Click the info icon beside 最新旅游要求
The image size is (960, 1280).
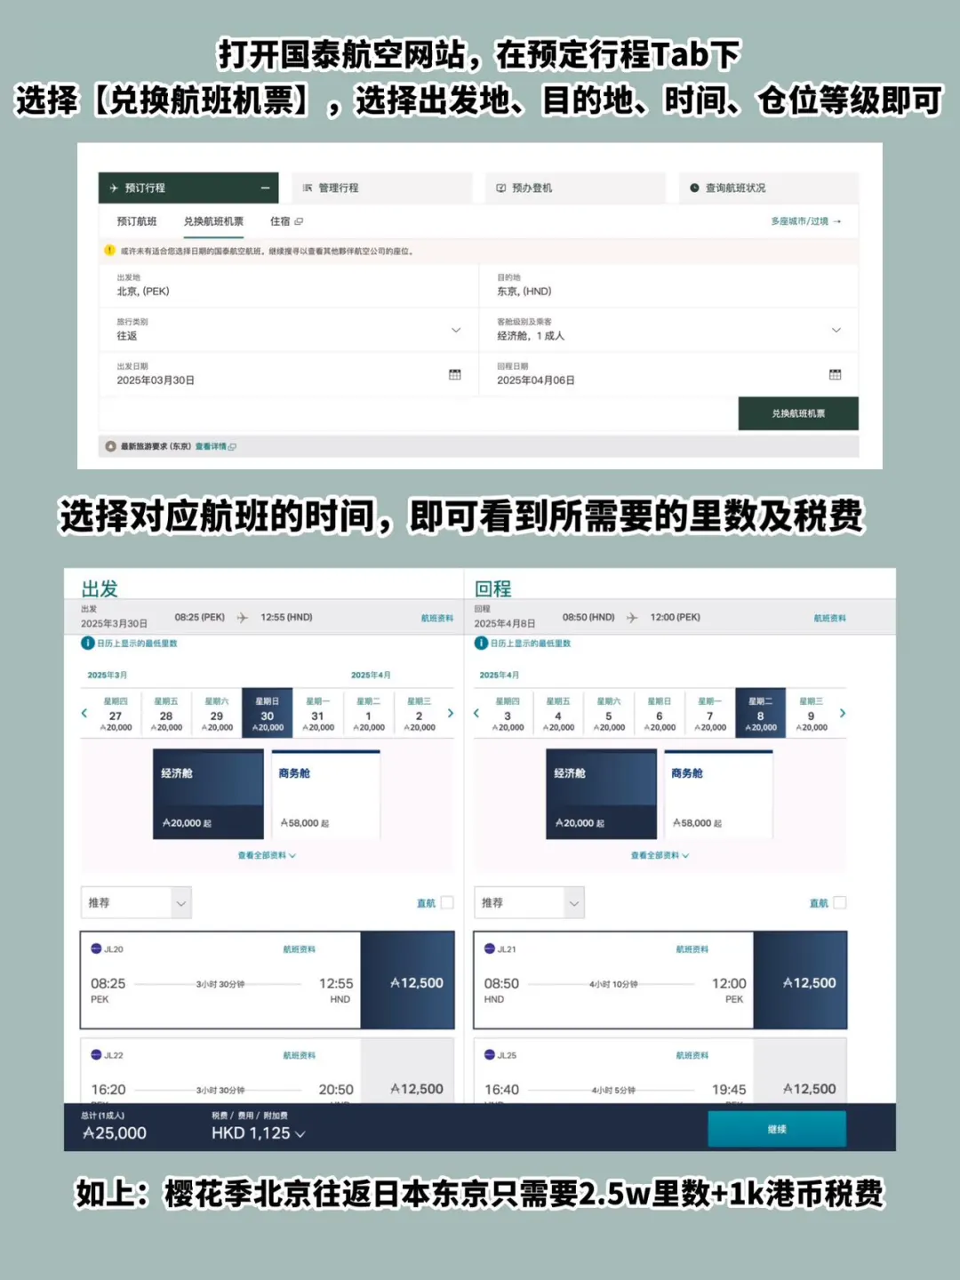[x=111, y=446]
